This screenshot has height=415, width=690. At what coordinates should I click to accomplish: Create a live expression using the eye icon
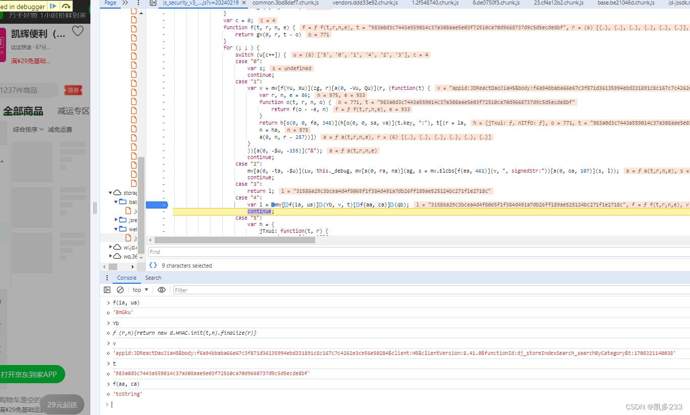161,289
